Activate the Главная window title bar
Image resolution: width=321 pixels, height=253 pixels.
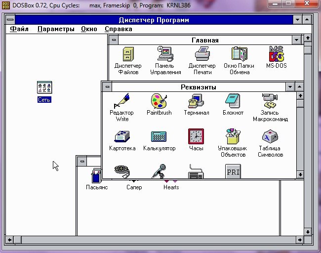coord(205,40)
